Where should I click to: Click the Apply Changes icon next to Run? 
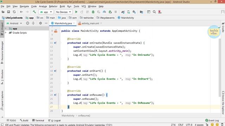pos(82,12)
